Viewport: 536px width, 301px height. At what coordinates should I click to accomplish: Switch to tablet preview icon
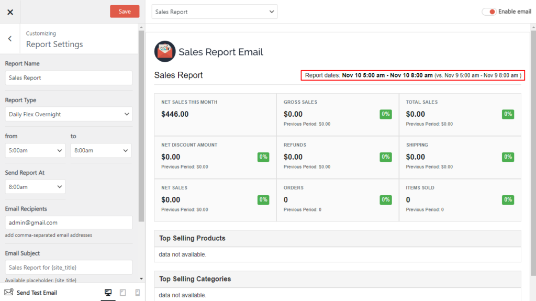point(123,293)
